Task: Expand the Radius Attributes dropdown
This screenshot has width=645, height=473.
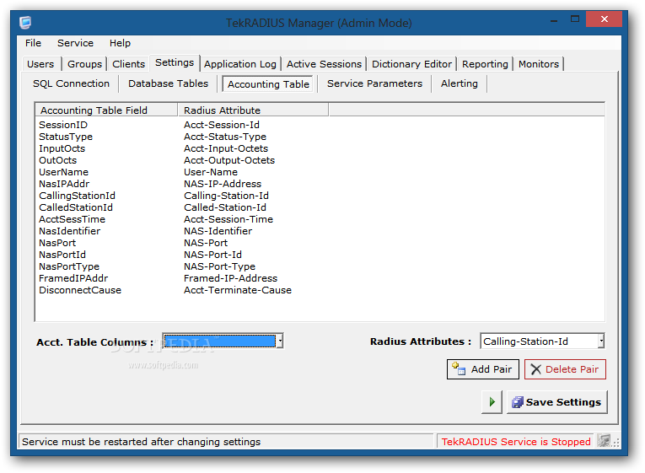Action: tap(601, 341)
